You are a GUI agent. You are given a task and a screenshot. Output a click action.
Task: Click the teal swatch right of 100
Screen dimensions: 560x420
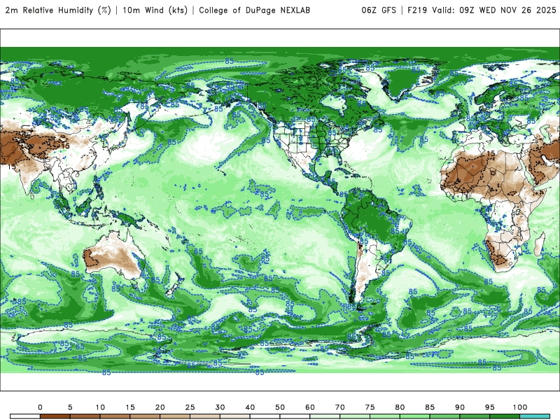[535, 416]
